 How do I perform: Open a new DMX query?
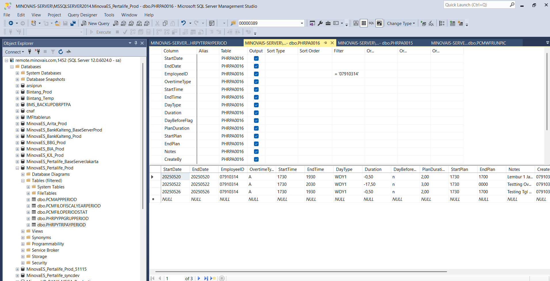point(131,23)
